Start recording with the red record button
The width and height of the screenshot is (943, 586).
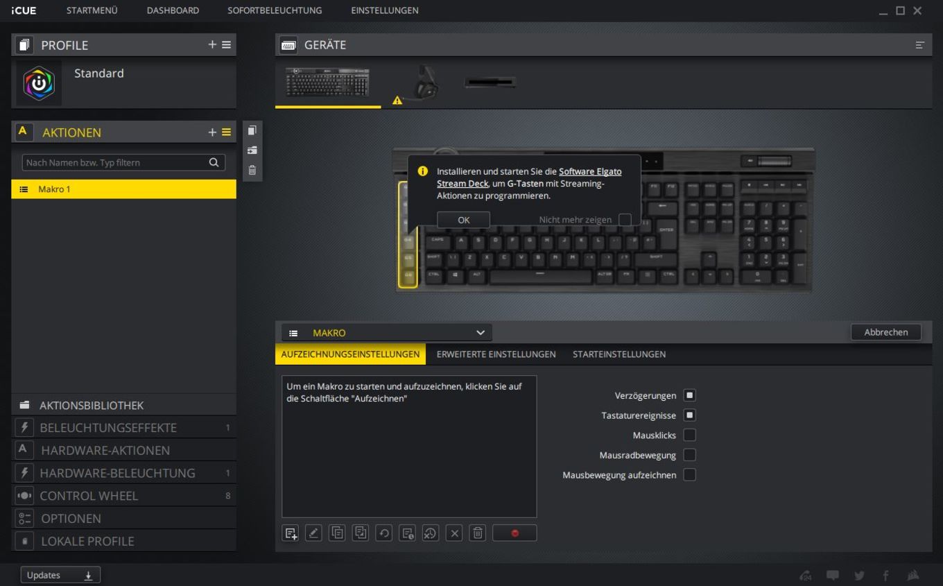(514, 533)
